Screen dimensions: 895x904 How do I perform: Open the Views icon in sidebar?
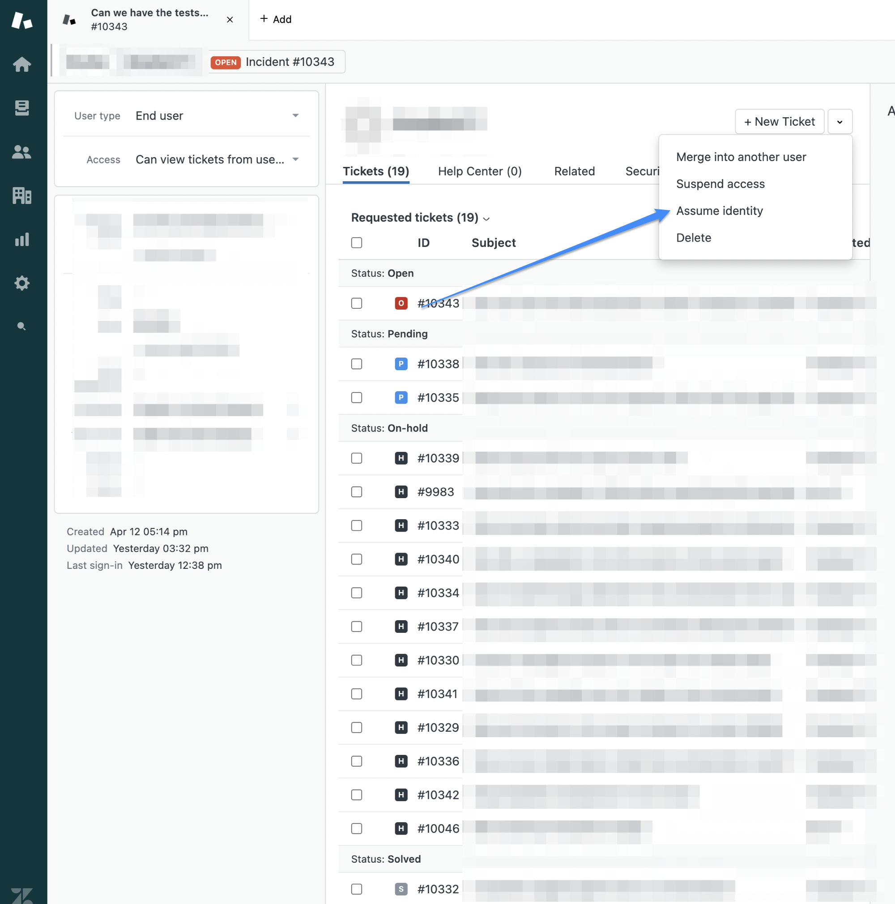click(22, 107)
